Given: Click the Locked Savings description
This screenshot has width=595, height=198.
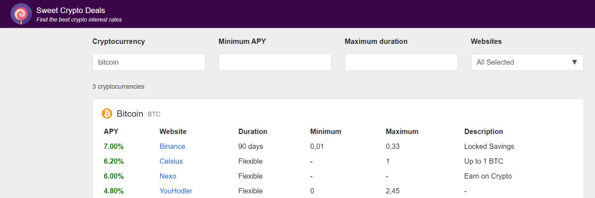Looking at the screenshot, I should 489,147.
